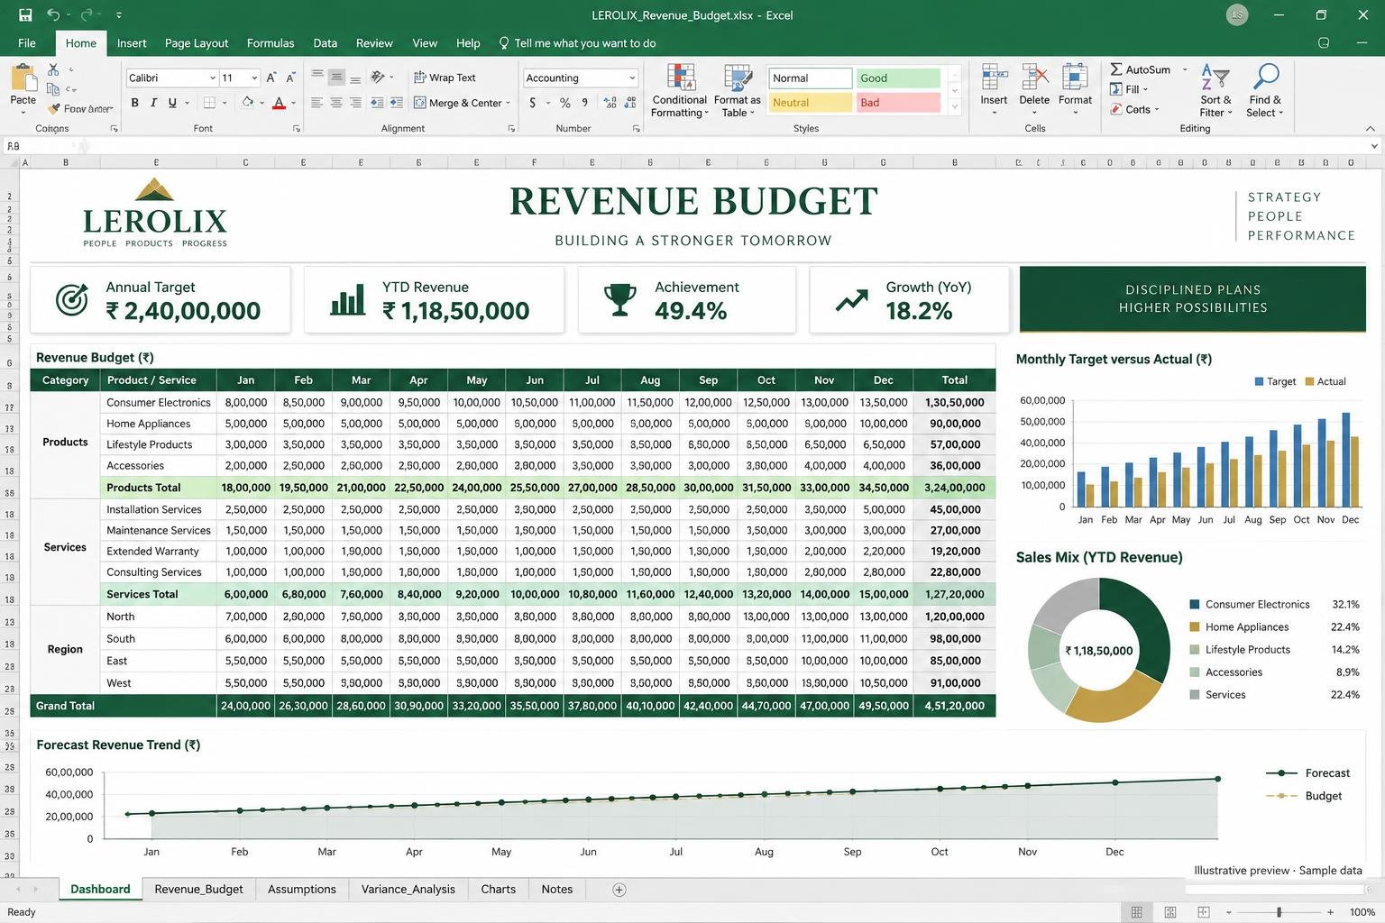Toggle Underline formatting

pos(172,103)
